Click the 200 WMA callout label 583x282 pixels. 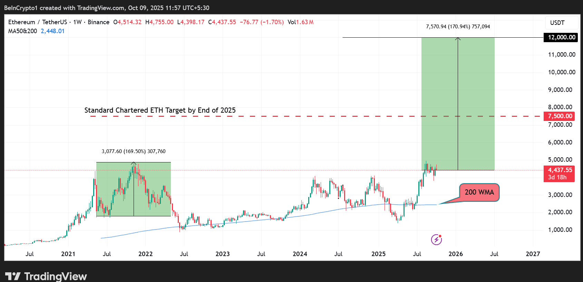coord(479,192)
